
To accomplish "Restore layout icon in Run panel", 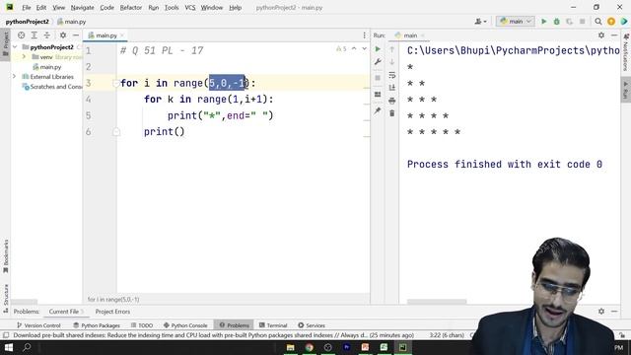I will pyautogui.click(x=378, y=95).
